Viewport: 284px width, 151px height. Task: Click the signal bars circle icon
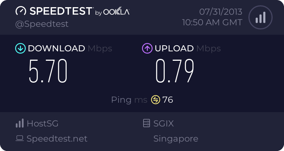coord(260,17)
